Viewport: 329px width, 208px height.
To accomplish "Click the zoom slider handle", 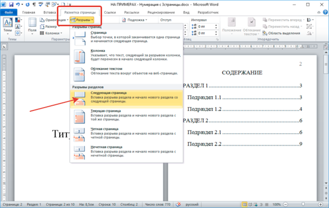I will pos(303,204).
